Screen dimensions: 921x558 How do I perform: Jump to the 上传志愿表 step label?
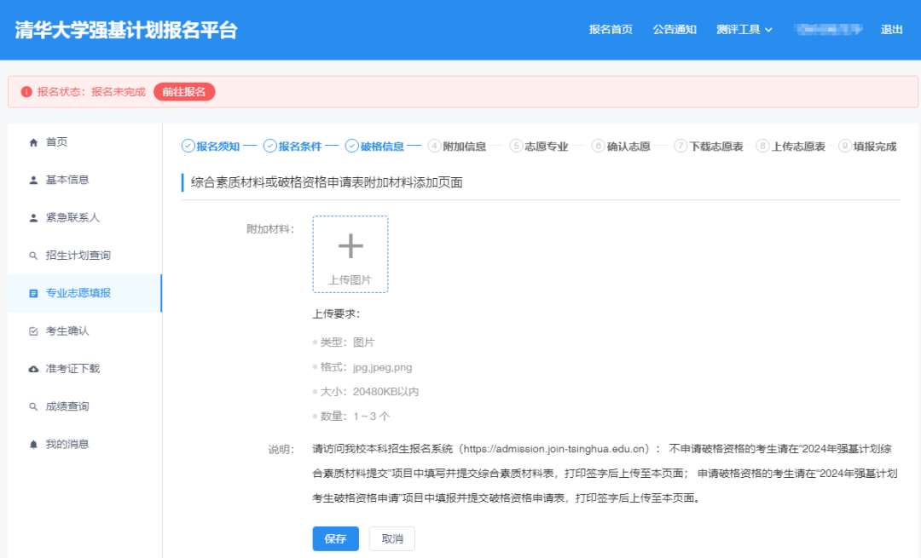coord(798,147)
